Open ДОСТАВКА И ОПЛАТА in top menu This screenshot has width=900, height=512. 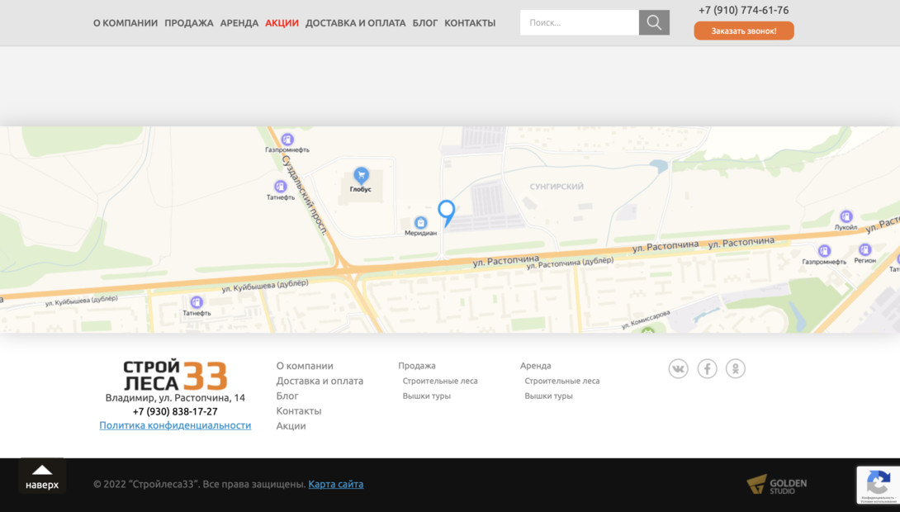(355, 23)
